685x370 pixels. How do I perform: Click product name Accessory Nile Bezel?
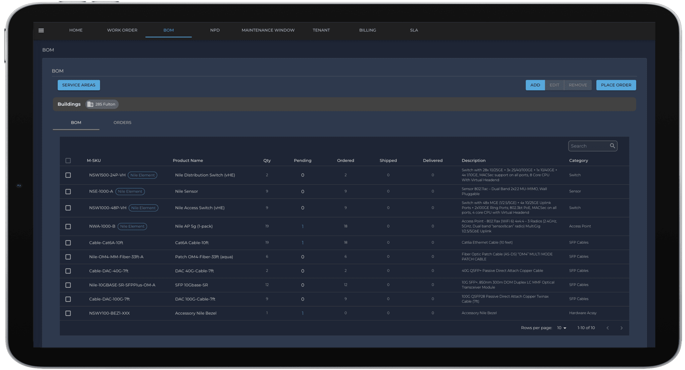coord(196,313)
